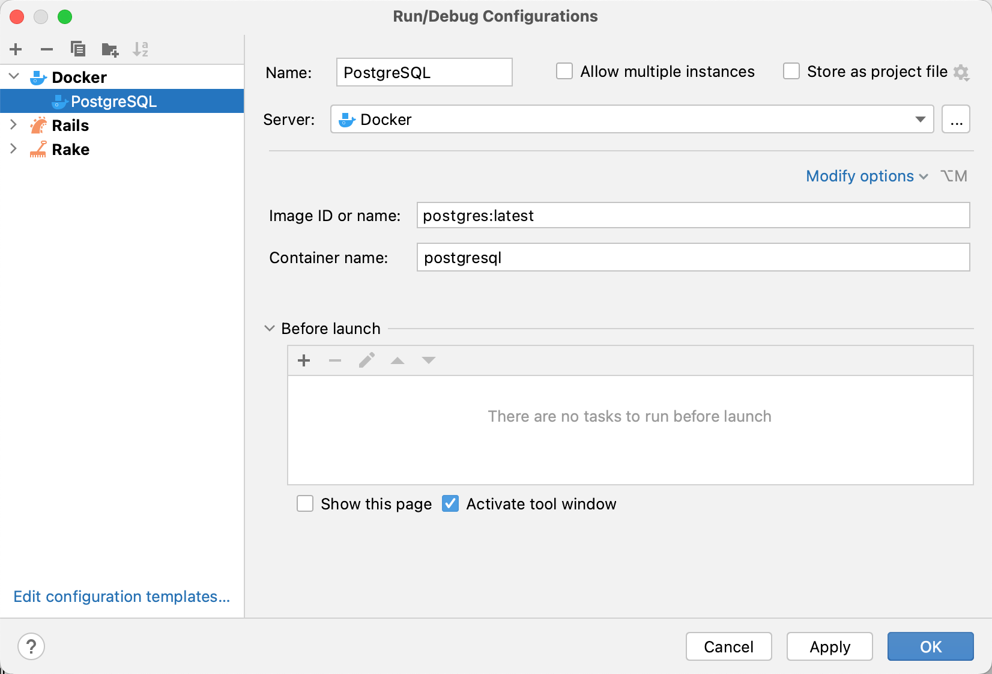This screenshot has width=992, height=674.
Task: Add a before launch task
Action: pos(304,360)
